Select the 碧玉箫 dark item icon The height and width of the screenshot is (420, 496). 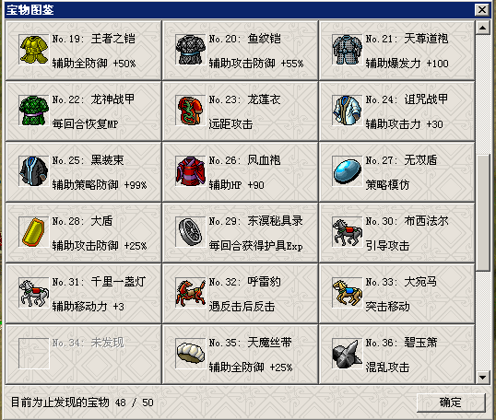coord(347,354)
